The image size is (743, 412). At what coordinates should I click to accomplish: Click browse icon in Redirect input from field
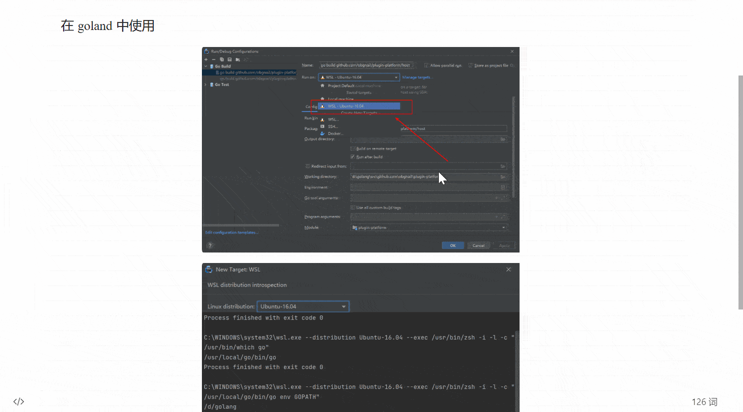(x=503, y=166)
